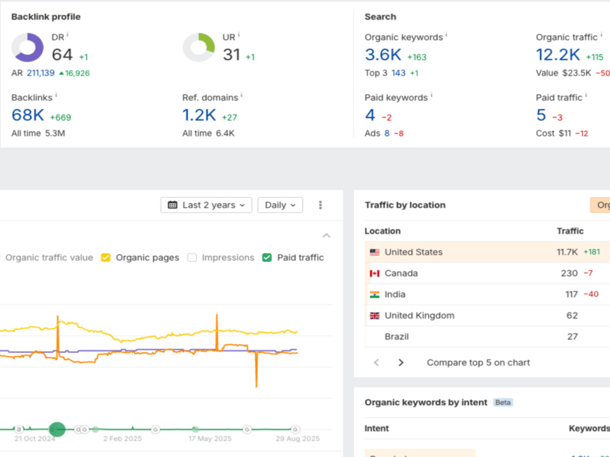Click the info icon next to DR
Image resolution: width=610 pixels, height=457 pixels.
[67, 35]
